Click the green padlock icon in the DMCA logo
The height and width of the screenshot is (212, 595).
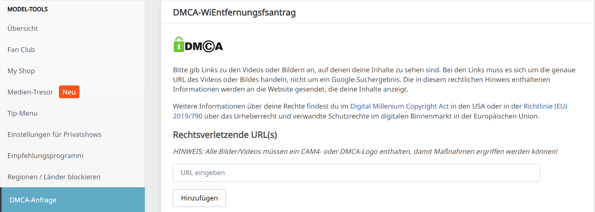179,45
